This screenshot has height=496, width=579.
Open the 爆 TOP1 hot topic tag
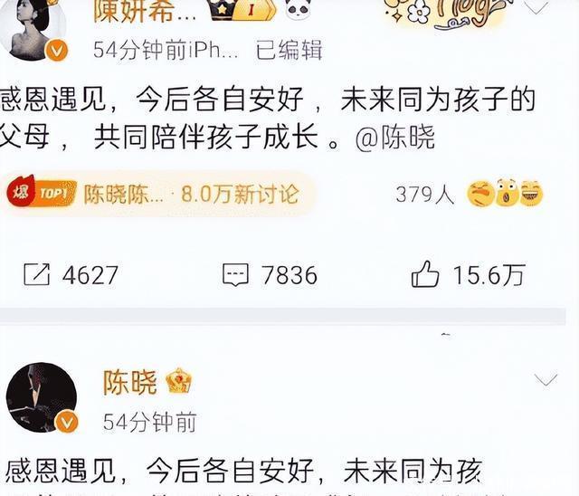pos(42,191)
